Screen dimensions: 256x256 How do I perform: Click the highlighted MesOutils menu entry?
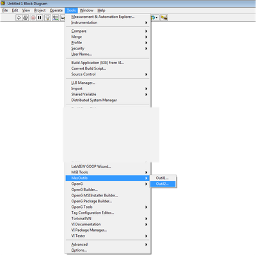pos(108,178)
